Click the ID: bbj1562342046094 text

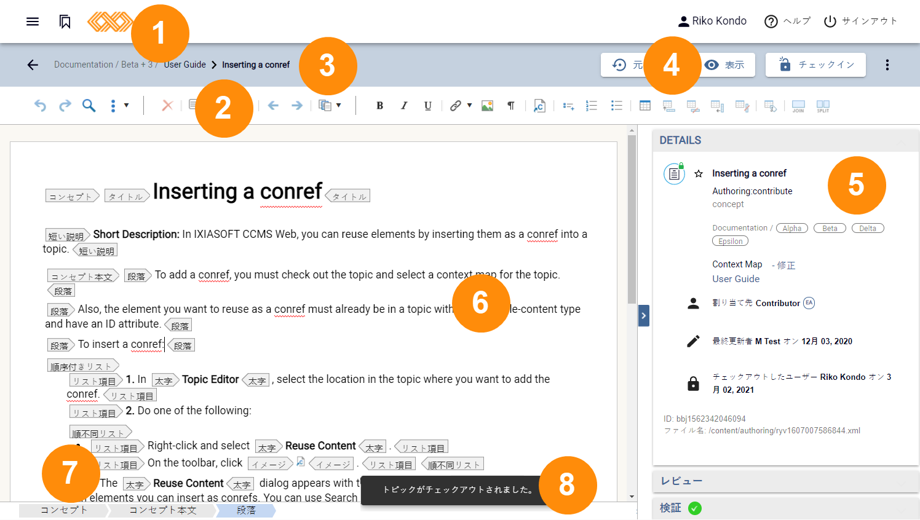704,419
